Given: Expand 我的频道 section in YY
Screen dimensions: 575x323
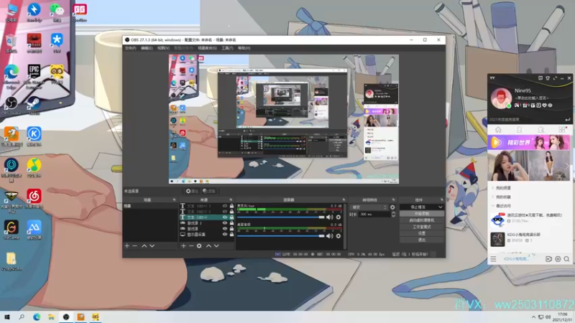Looking at the screenshot, I should 502,188.
